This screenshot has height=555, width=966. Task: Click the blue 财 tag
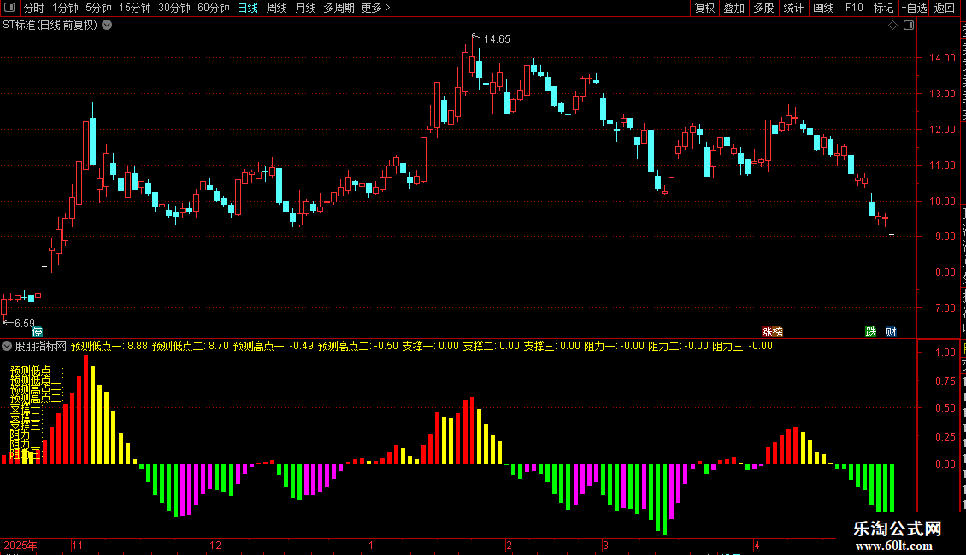point(891,332)
